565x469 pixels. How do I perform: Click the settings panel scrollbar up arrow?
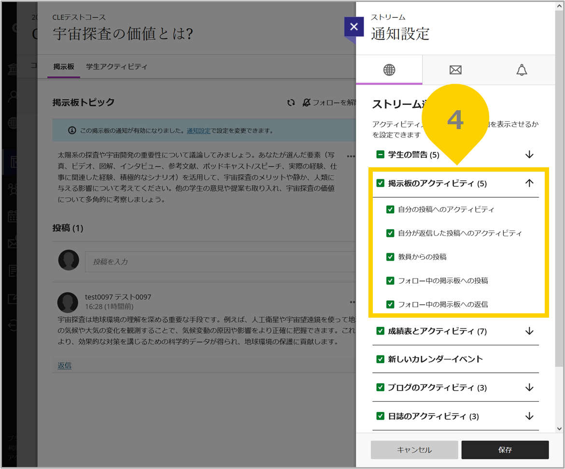[559, 7]
